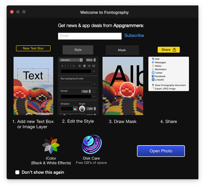Click the Facebook icon in the share list
Image resolution: width=205 pixels, height=187 pixels.
[x=153, y=76]
